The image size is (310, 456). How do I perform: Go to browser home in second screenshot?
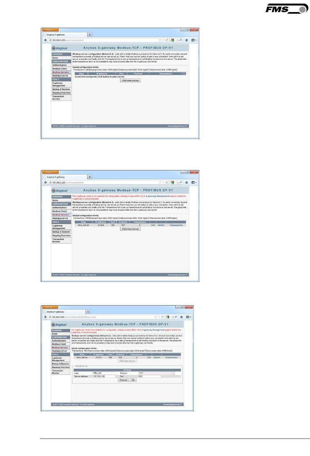pos(187,182)
